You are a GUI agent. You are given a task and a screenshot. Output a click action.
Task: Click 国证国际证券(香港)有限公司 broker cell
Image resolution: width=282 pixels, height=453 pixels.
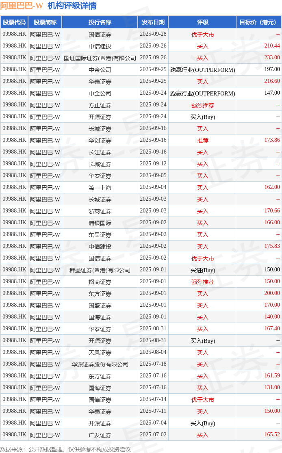[100, 58]
